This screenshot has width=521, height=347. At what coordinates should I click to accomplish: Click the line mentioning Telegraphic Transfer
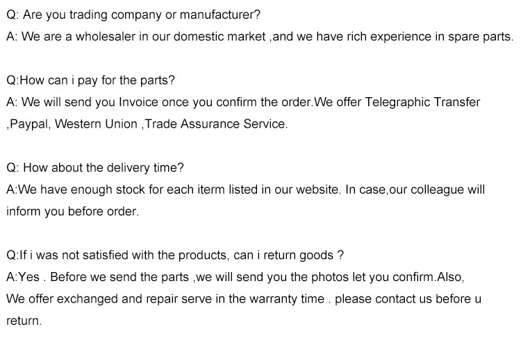click(243, 102)
